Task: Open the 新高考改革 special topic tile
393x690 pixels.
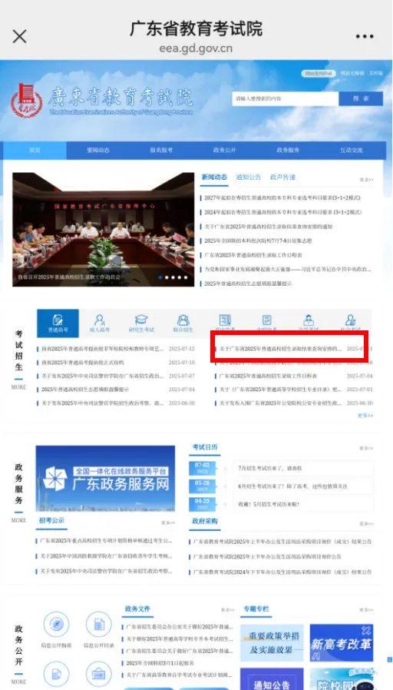Action: click(341, 642)
